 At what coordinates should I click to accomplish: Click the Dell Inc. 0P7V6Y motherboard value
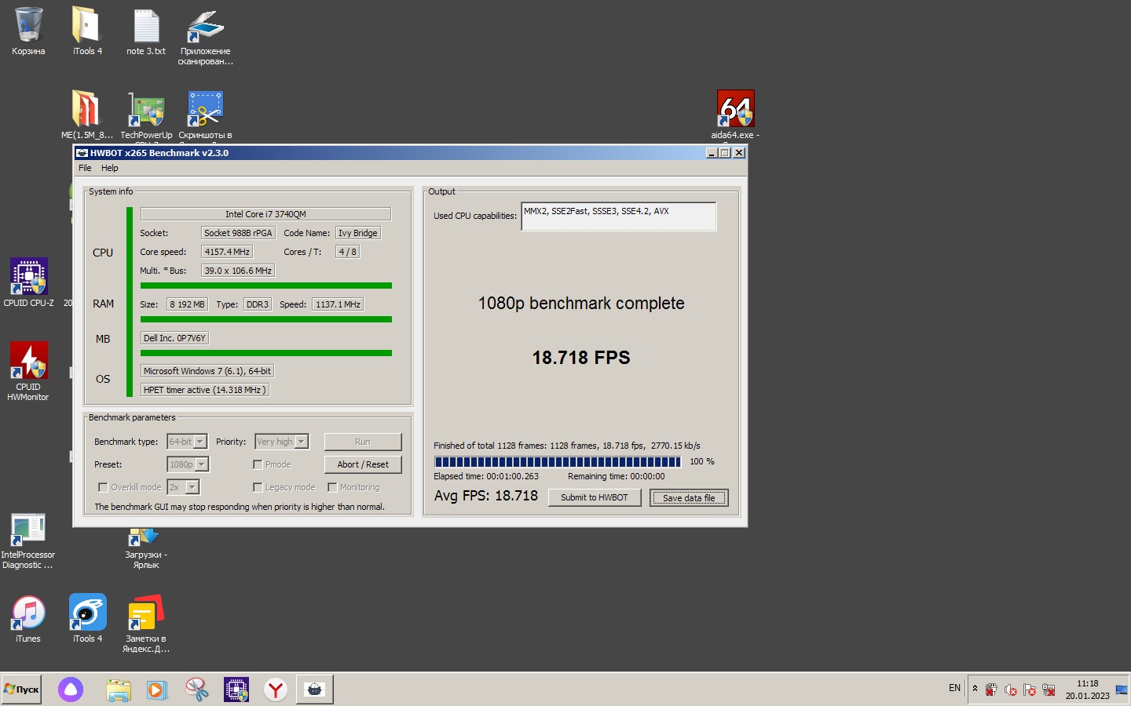[174, 338]
